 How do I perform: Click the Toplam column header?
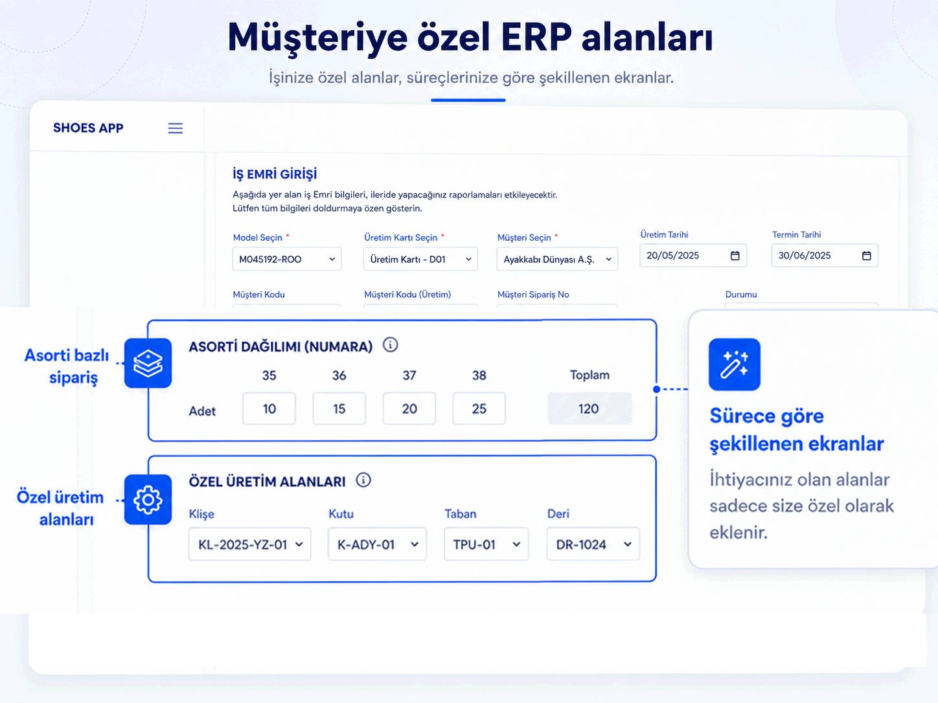589,375
